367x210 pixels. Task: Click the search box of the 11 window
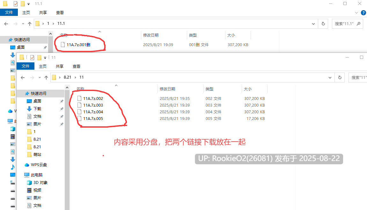(x=358, y=78)
